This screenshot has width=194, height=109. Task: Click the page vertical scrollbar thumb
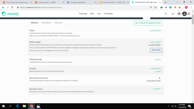[x=193, y=19]
